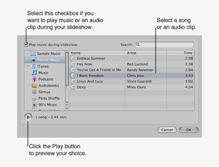Choose the Genius atom icon
Viewport: 219px width, 167px height.
pos(34,92)
